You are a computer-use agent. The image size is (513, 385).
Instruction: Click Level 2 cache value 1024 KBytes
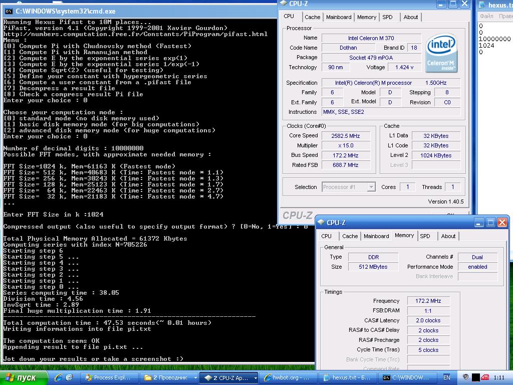tap(436, 155)
